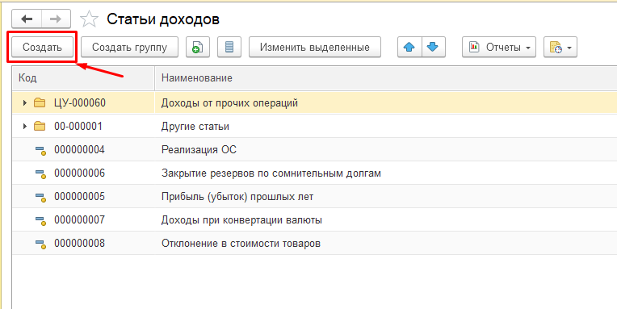Select Реализация ОС entry
617x309 pixels.
point(315,150)
